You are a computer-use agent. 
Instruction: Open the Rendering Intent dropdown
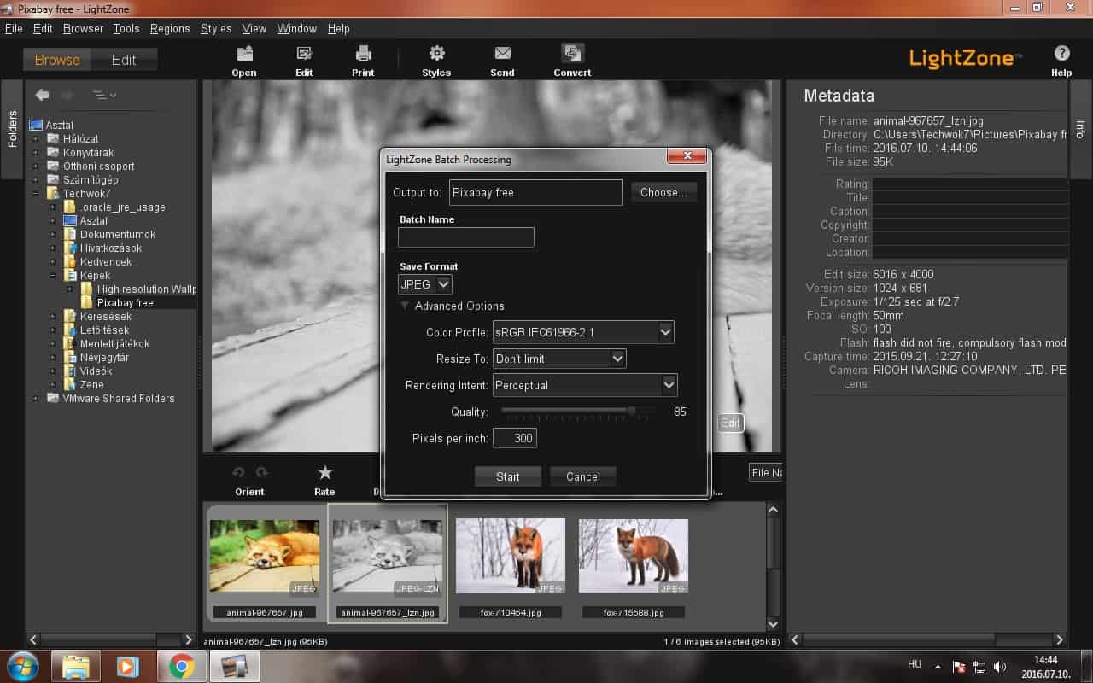[x=585, y=385]
